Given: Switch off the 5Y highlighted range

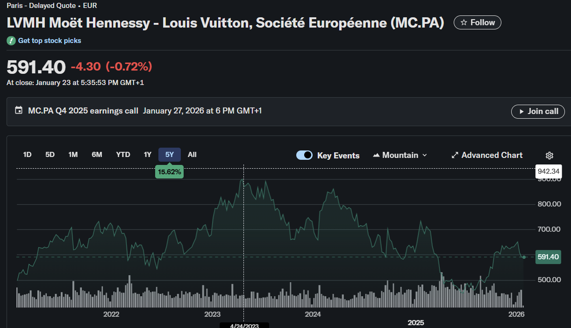Looking at the screenshot, I should coord(169,154).
